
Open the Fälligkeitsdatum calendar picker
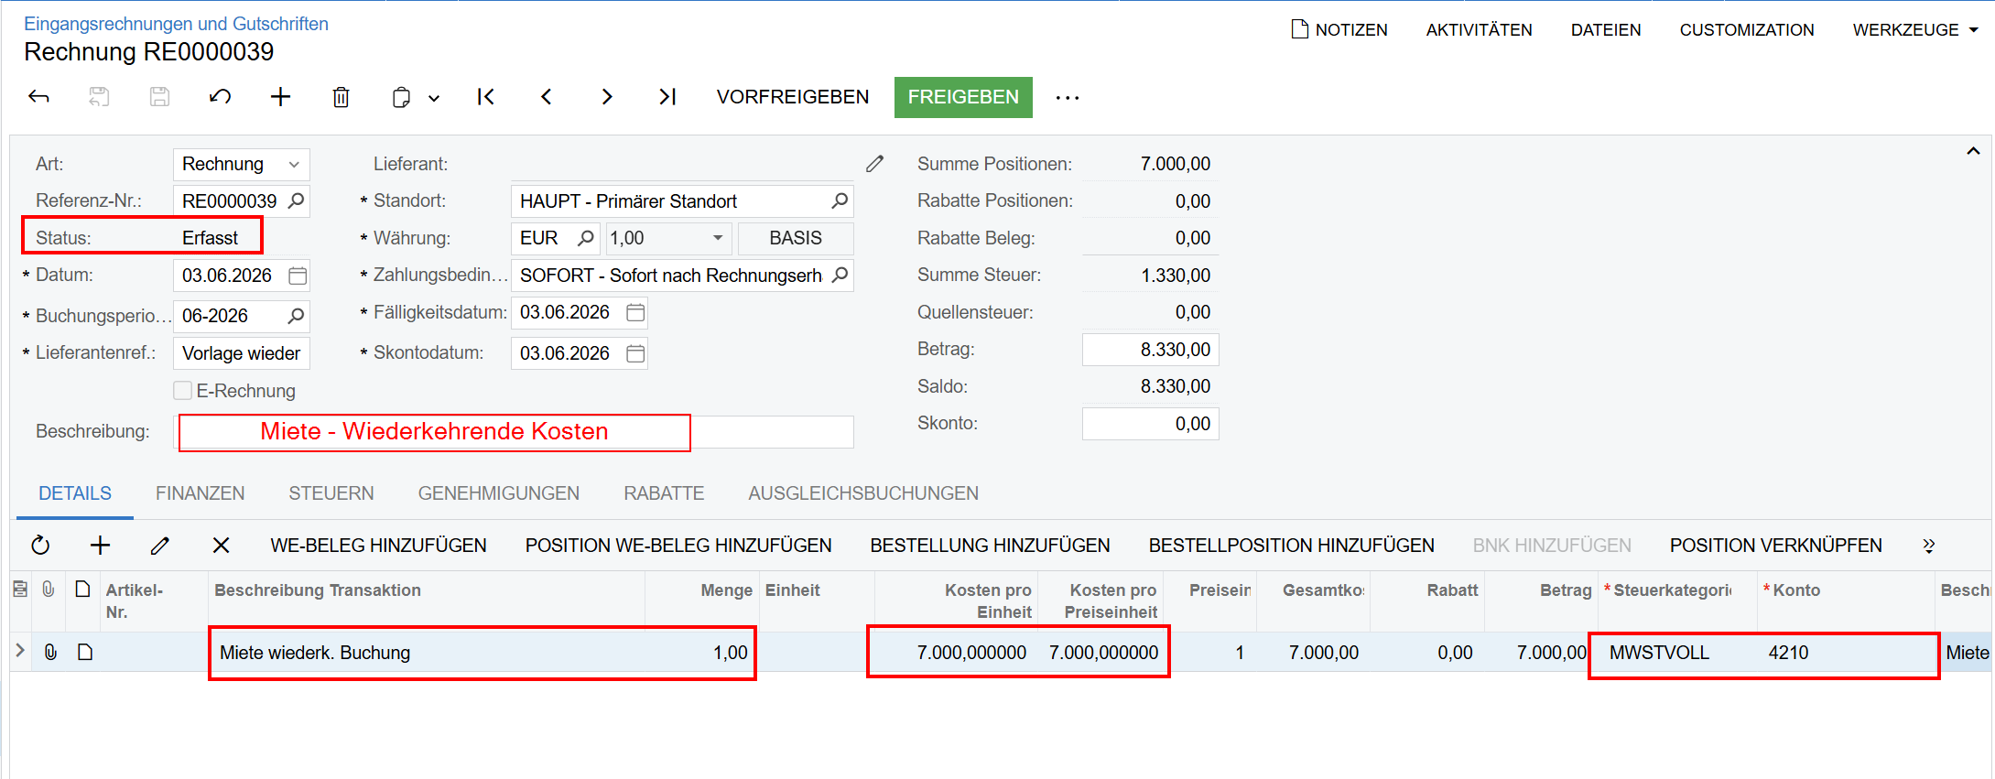tap(635, 313)
